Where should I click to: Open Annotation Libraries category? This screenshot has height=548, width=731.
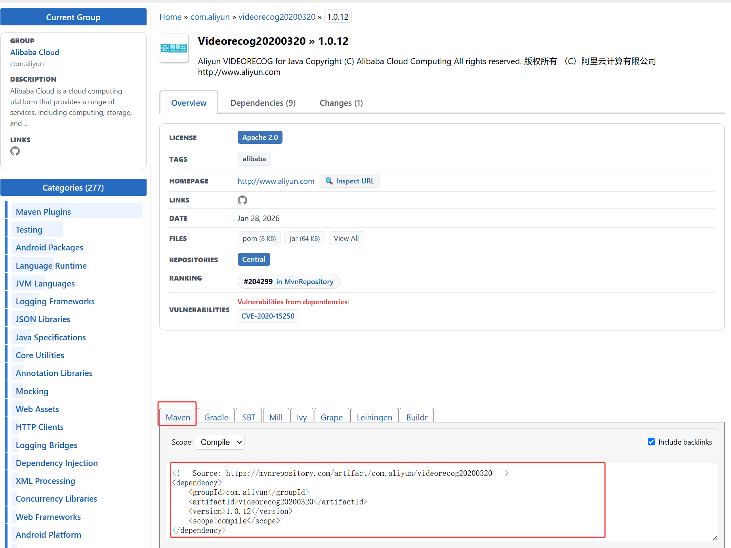[54, 373]
